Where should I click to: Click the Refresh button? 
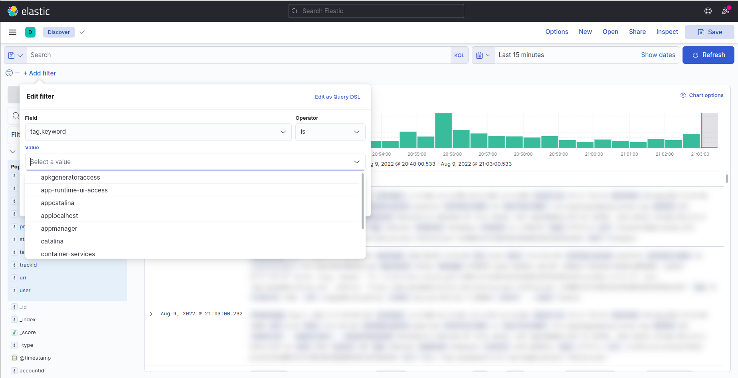point(708,55)
